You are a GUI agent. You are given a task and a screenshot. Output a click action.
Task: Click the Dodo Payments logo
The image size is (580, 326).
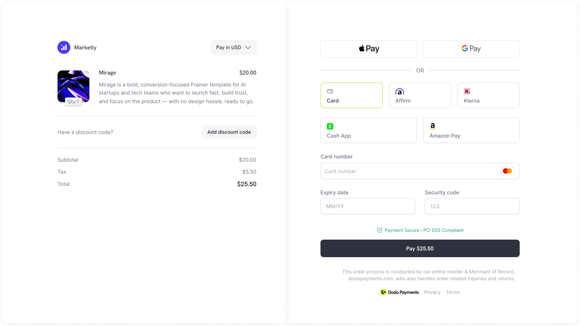point(383,292)
